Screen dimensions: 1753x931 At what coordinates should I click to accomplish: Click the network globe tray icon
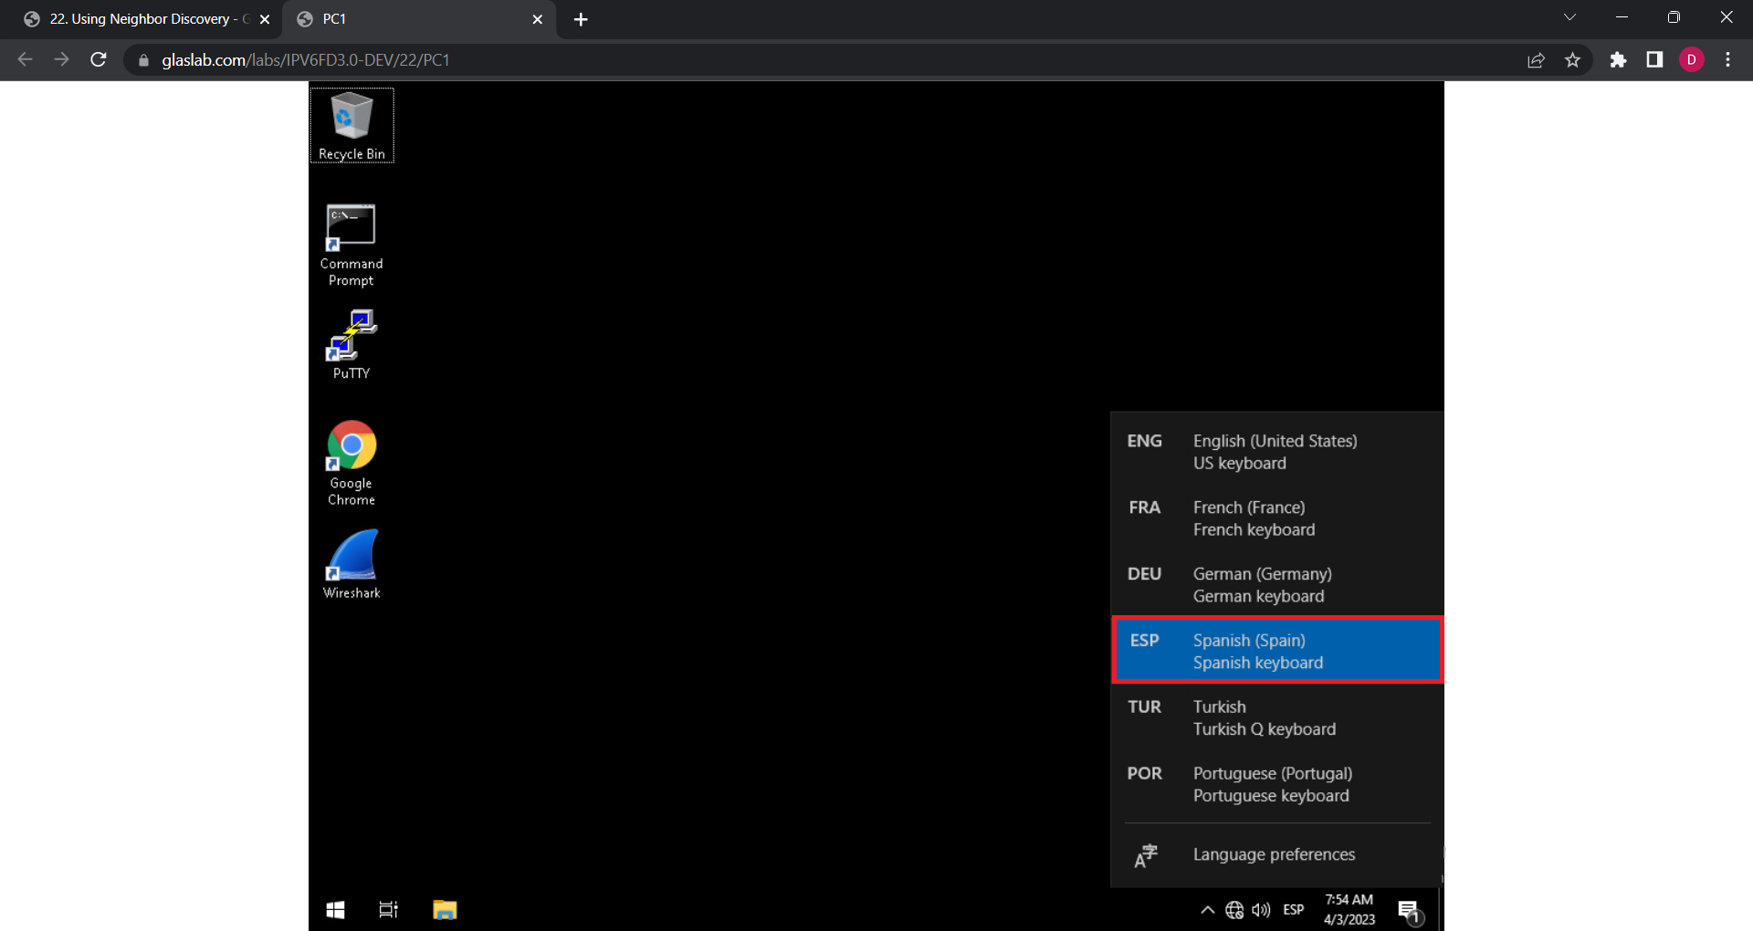point(1234,910)
